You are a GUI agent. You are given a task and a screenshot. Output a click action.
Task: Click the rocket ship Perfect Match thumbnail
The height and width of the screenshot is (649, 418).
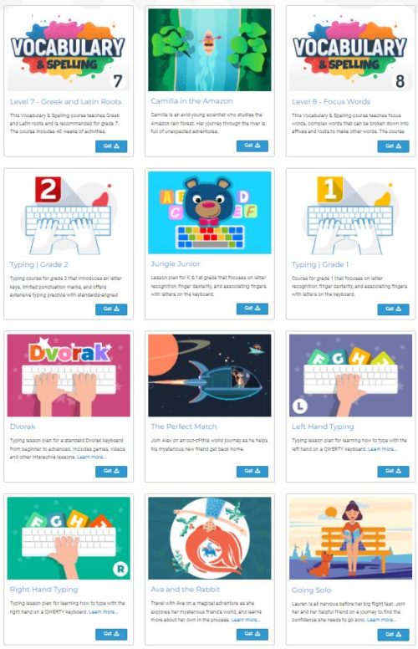click(x=210, y=376)
